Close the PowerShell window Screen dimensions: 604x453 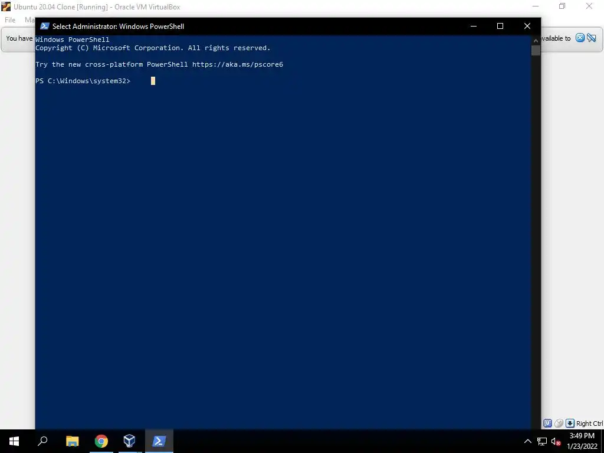pyautogui.click(x=527, y=26)
